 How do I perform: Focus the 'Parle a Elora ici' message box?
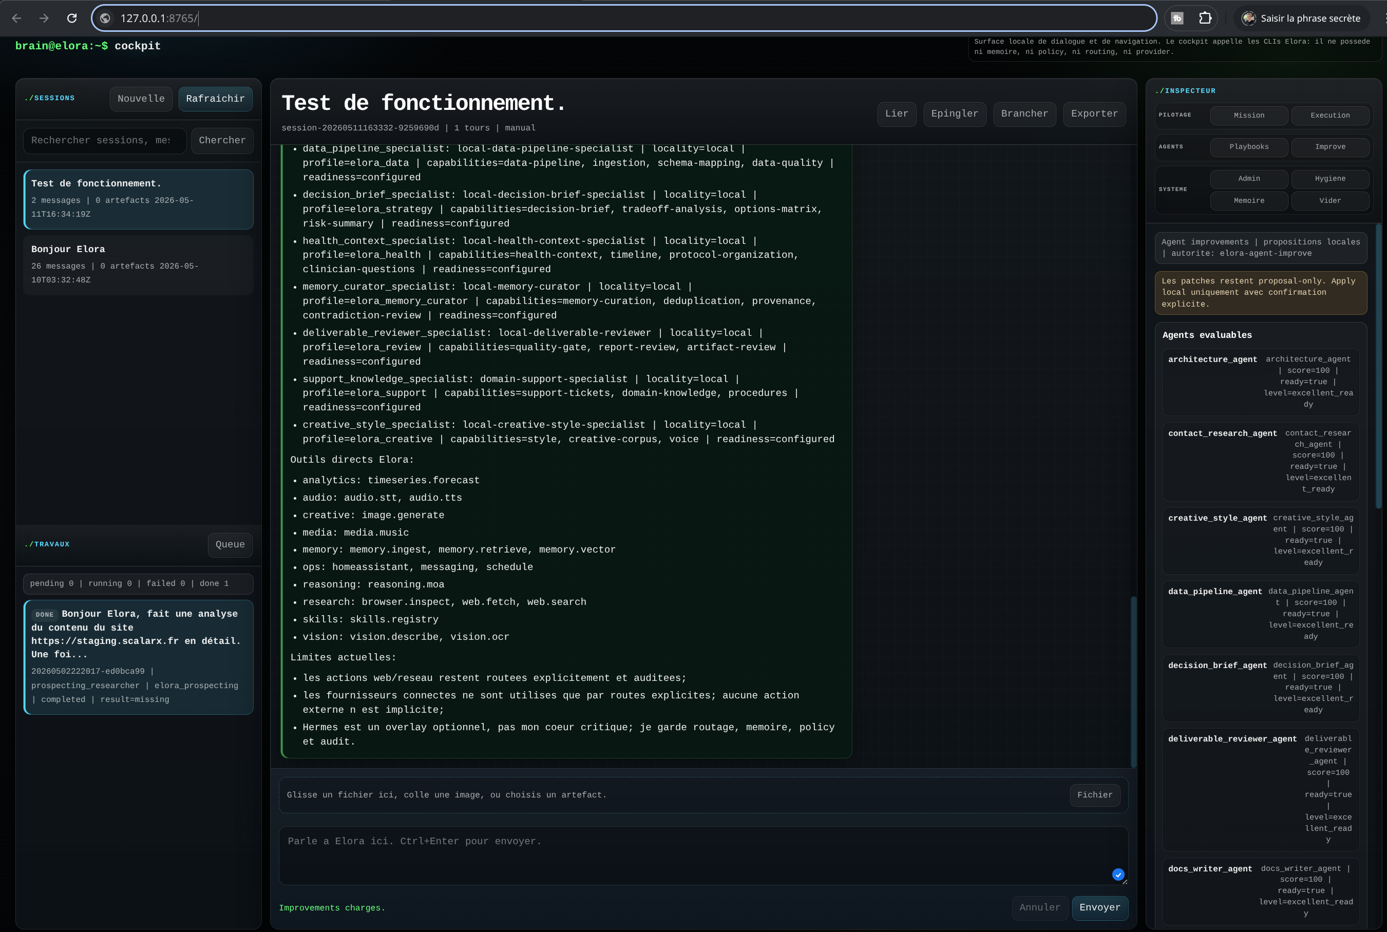coord(703,855)
